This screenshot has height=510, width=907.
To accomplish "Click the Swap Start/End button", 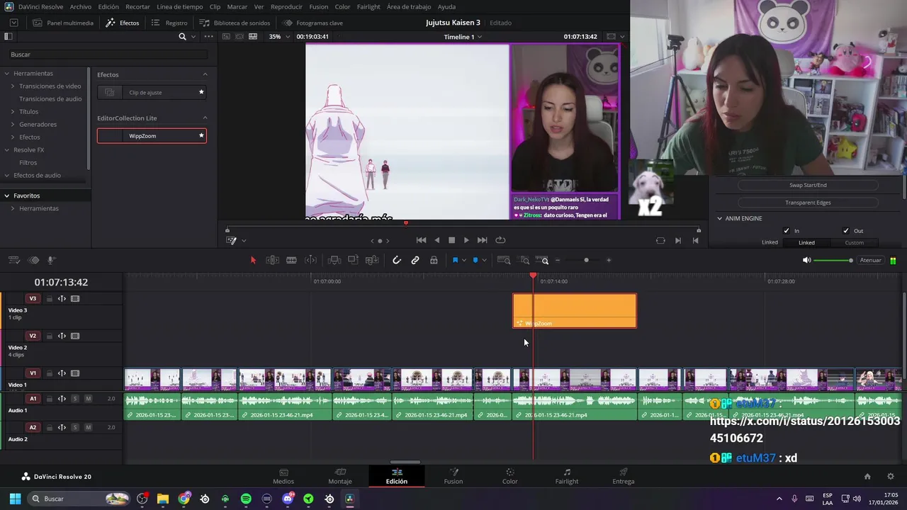I will 808,185.
